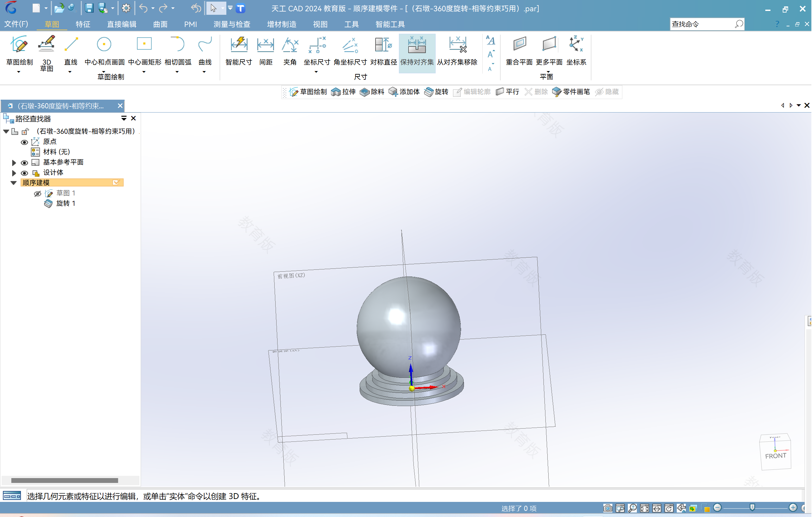Choose the 中心画矩形 rectangle tool

coord(144,50)
